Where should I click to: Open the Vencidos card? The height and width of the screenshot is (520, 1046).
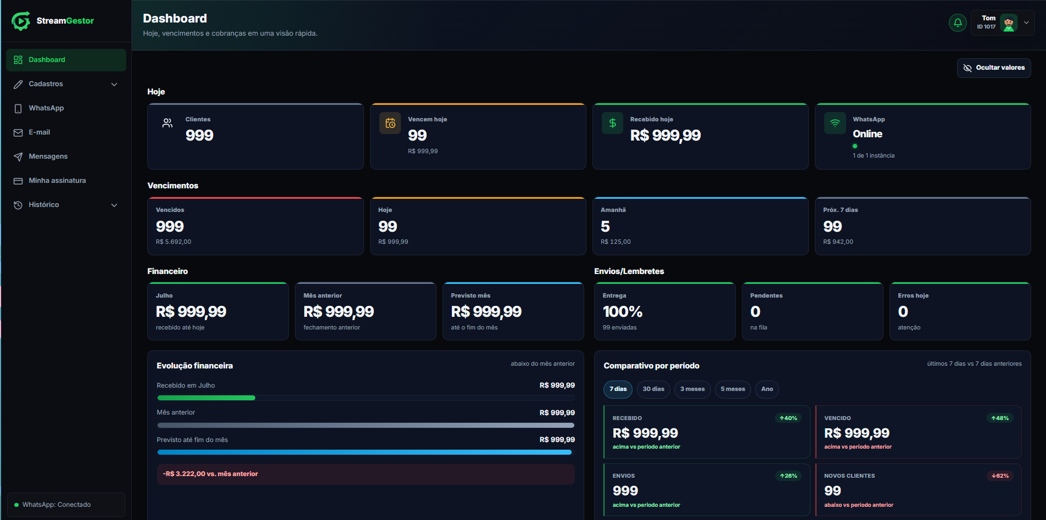(x=255, y=226)
